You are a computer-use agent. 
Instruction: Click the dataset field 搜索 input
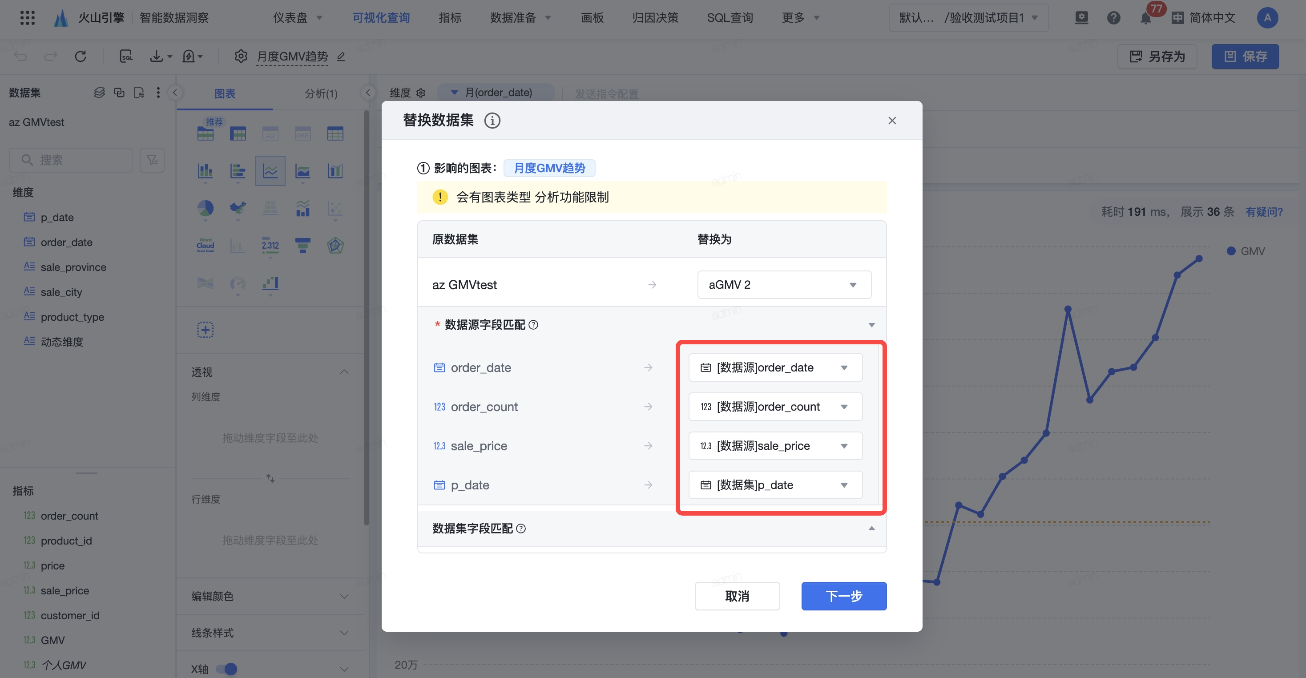[x=71, y=160]
